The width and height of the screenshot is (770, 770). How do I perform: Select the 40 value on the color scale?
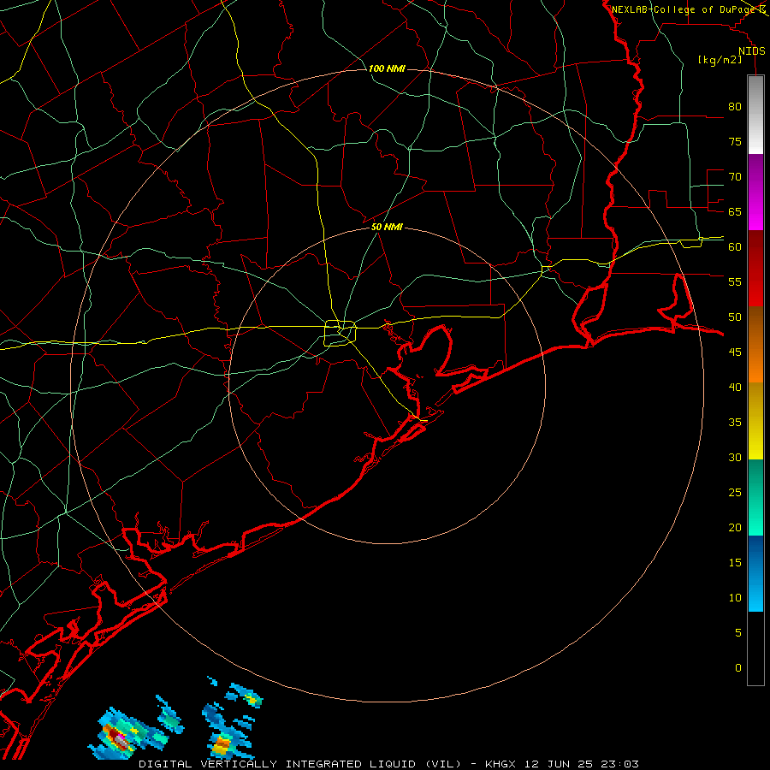pyautogui.click(x=735, y=388)
